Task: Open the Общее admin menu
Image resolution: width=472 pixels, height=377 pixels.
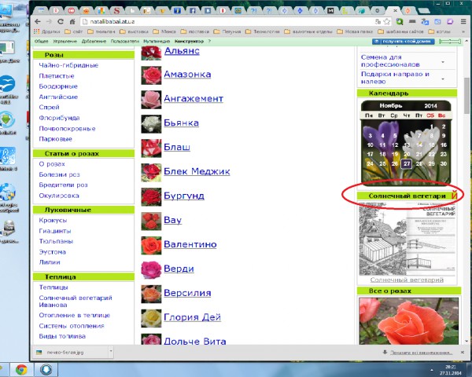Action: (x=41, y=41)
